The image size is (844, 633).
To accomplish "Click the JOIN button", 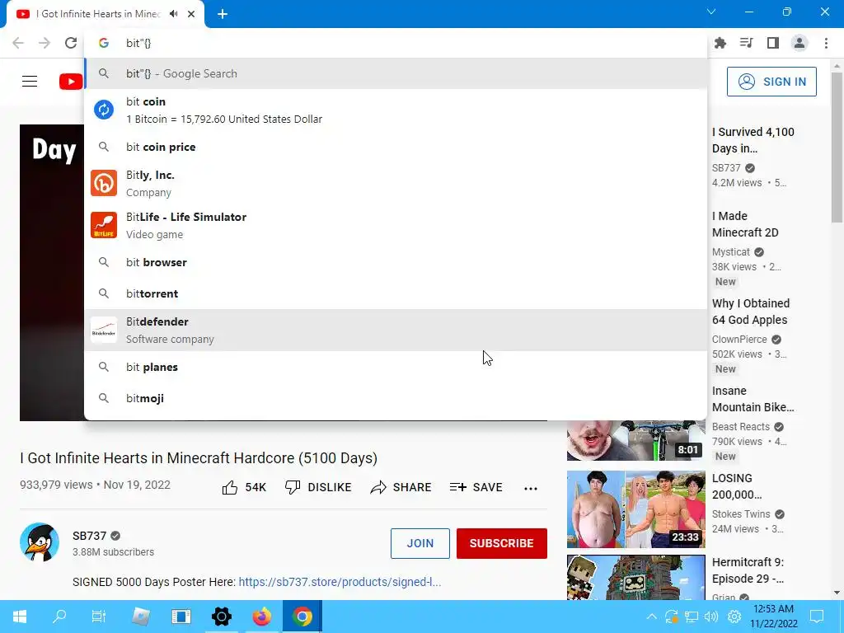I will click(420, 543).
